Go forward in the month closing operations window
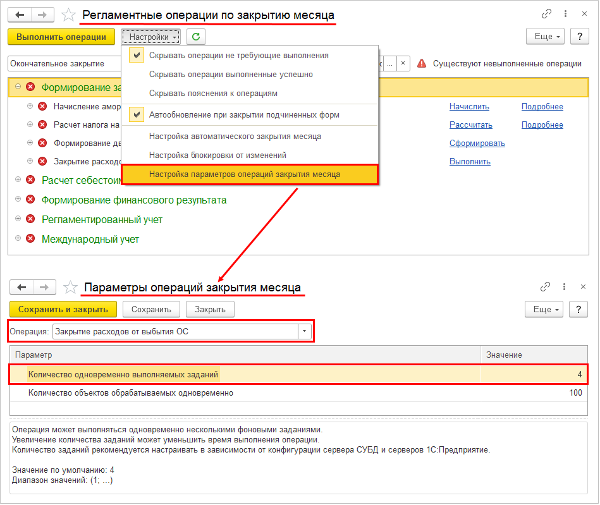 click(42, 15)
